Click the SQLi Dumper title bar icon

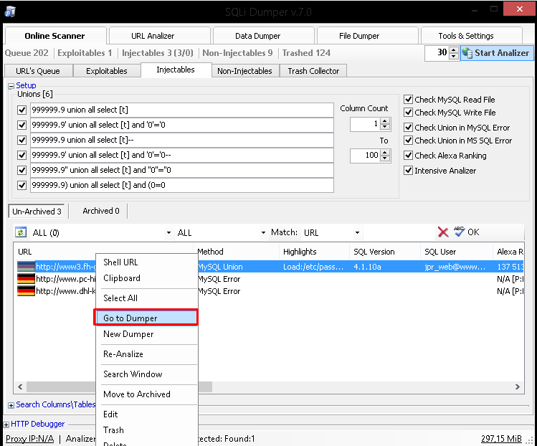coord(9,10)
